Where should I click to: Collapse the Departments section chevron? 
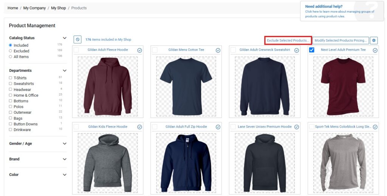click(x=64, y=71)
